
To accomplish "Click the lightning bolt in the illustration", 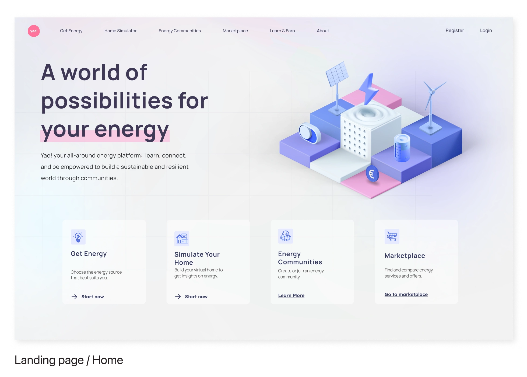I will coord(369,89).
